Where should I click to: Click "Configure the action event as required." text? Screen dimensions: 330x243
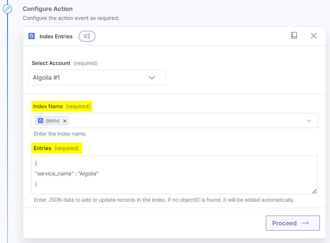(71, 18)
